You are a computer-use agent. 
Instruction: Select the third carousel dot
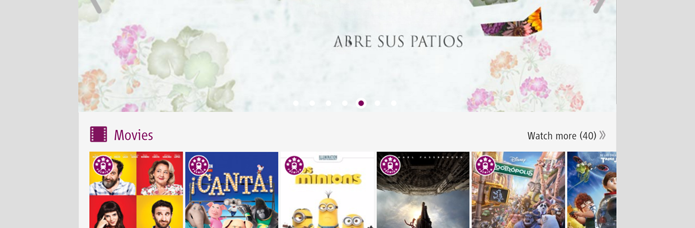pos(328,103)
